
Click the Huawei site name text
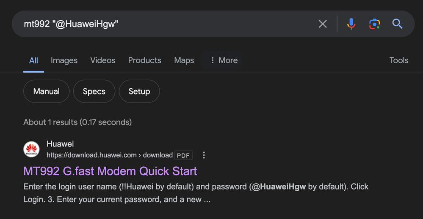pyautogui.click(x=60, y=144)
